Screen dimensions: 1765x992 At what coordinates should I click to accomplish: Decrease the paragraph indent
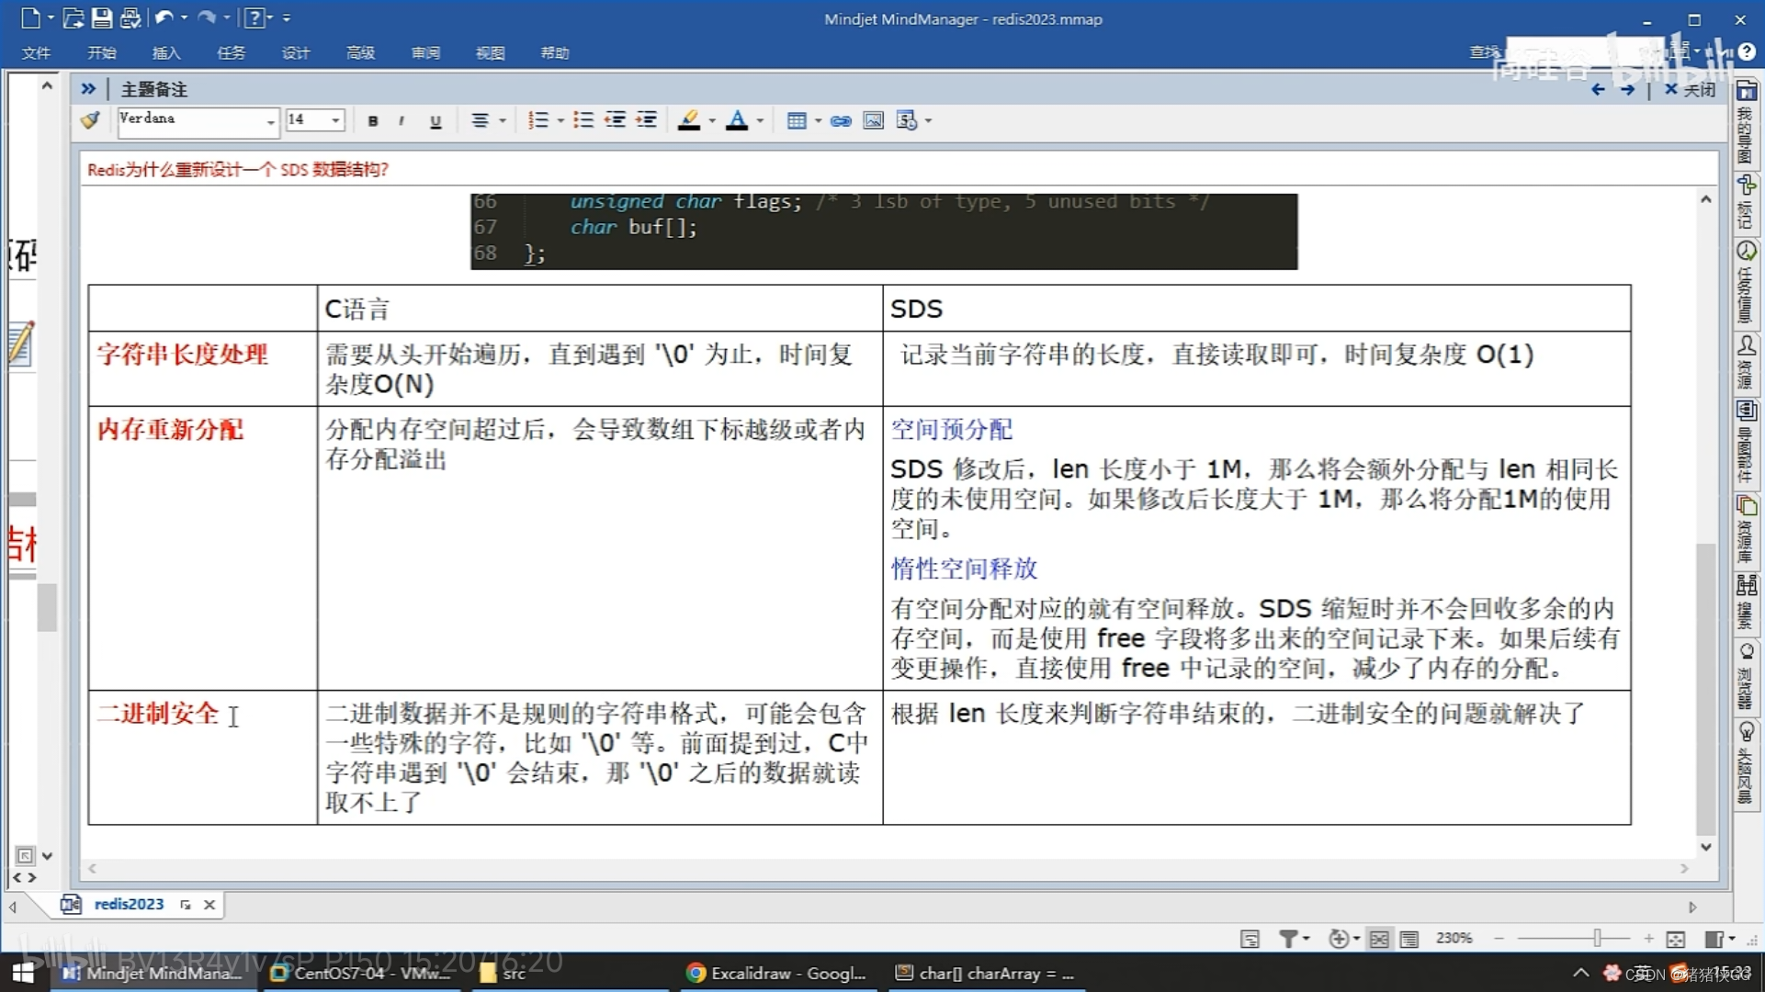click(x=615, y=120)
